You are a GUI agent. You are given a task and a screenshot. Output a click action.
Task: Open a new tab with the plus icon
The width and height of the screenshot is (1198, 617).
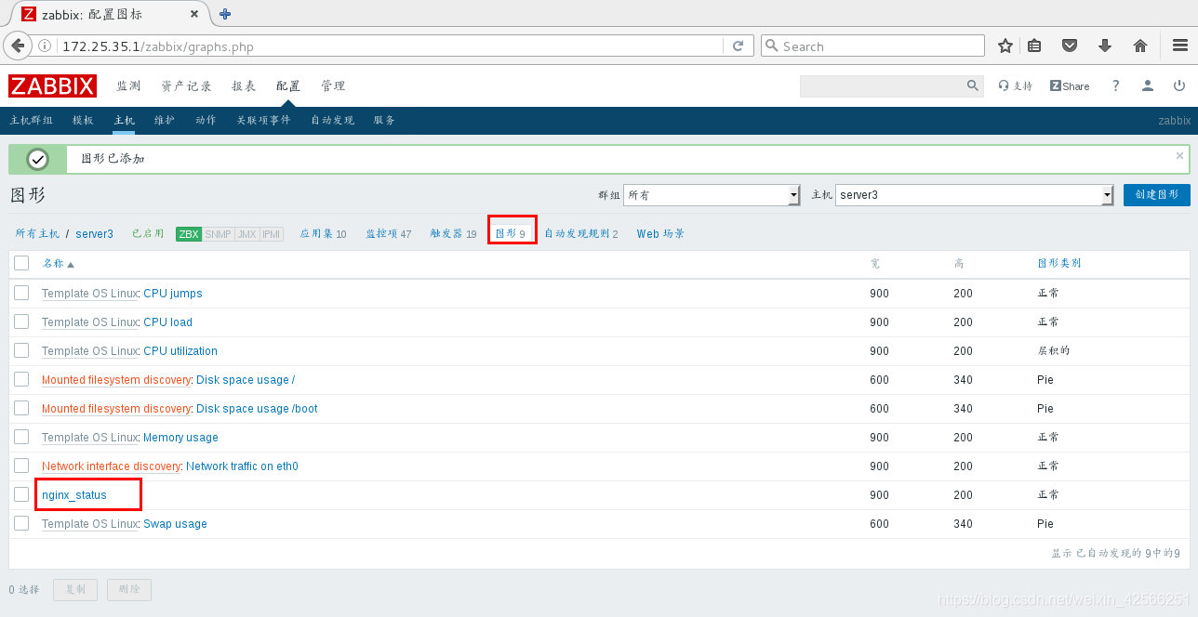click(x=225, y=14)
